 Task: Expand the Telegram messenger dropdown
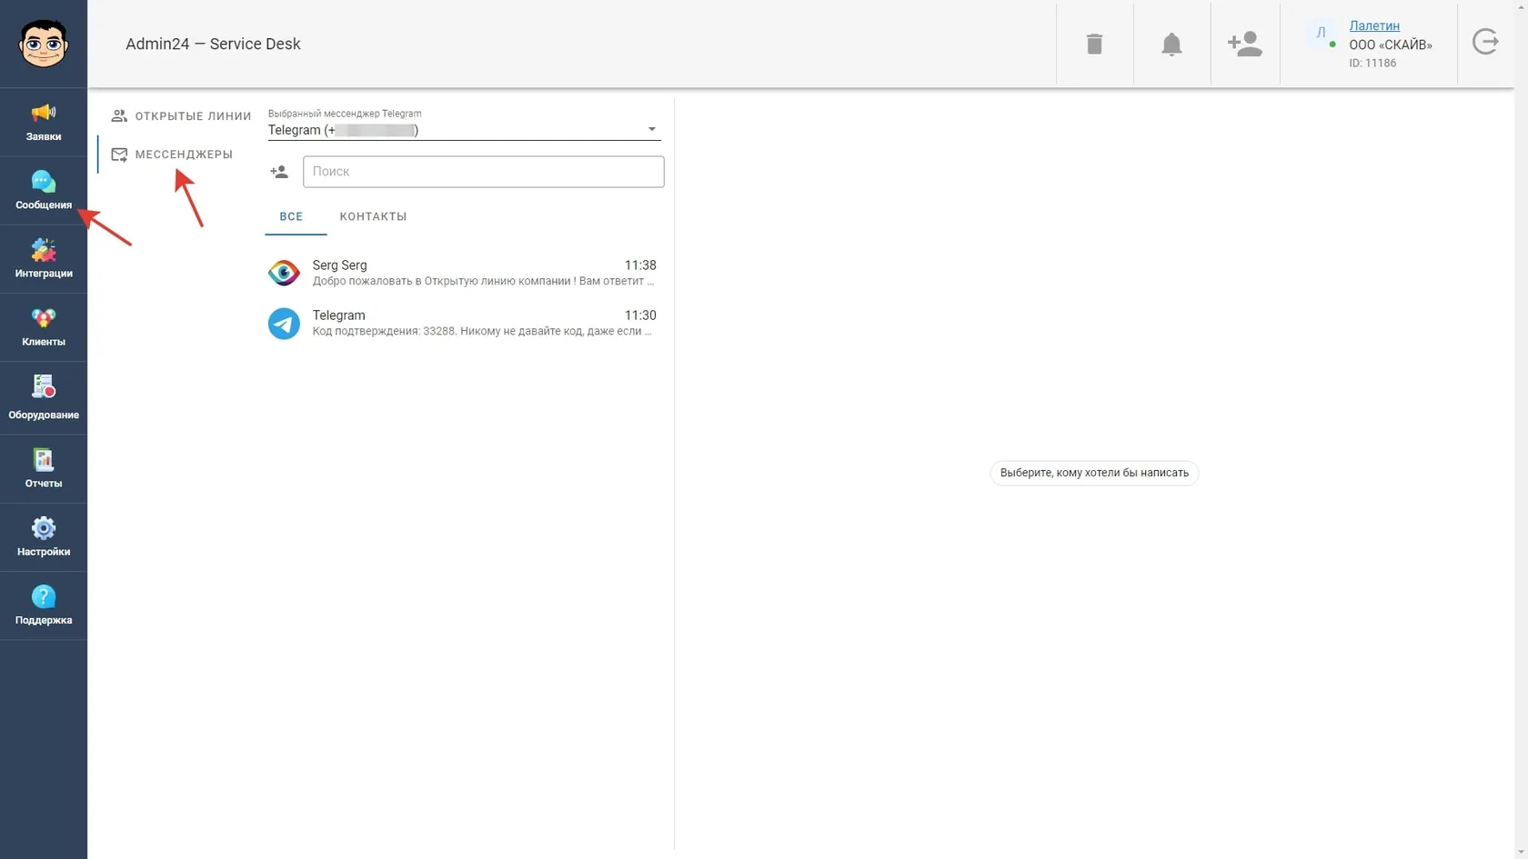coord(464,130)
